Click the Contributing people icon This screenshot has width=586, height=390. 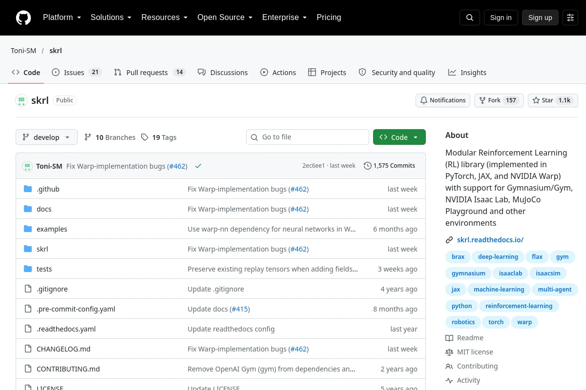pyautogui.click(x=449, y=366)
